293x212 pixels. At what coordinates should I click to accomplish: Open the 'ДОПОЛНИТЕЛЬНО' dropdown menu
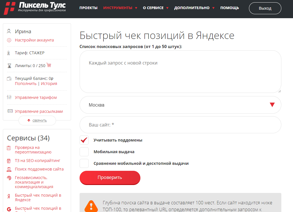click(192, 8)
